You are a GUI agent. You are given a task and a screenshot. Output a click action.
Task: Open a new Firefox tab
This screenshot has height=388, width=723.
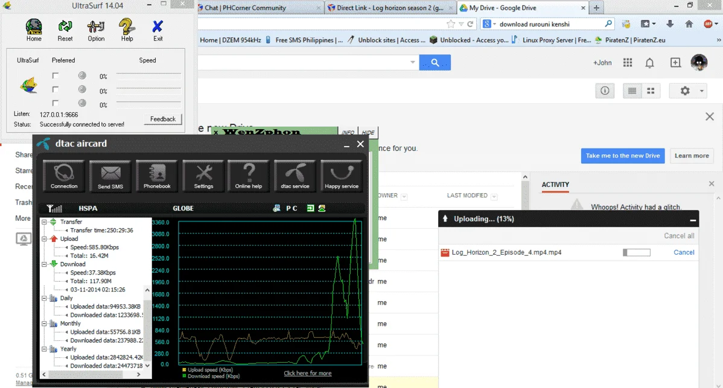[x=596, y=8]
